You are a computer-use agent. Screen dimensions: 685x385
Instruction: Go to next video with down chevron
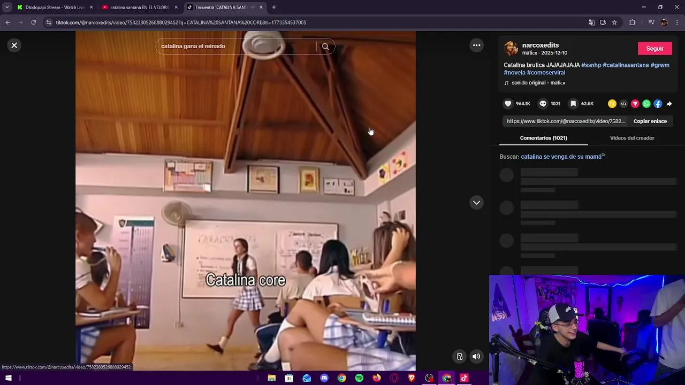pos(476,203)
